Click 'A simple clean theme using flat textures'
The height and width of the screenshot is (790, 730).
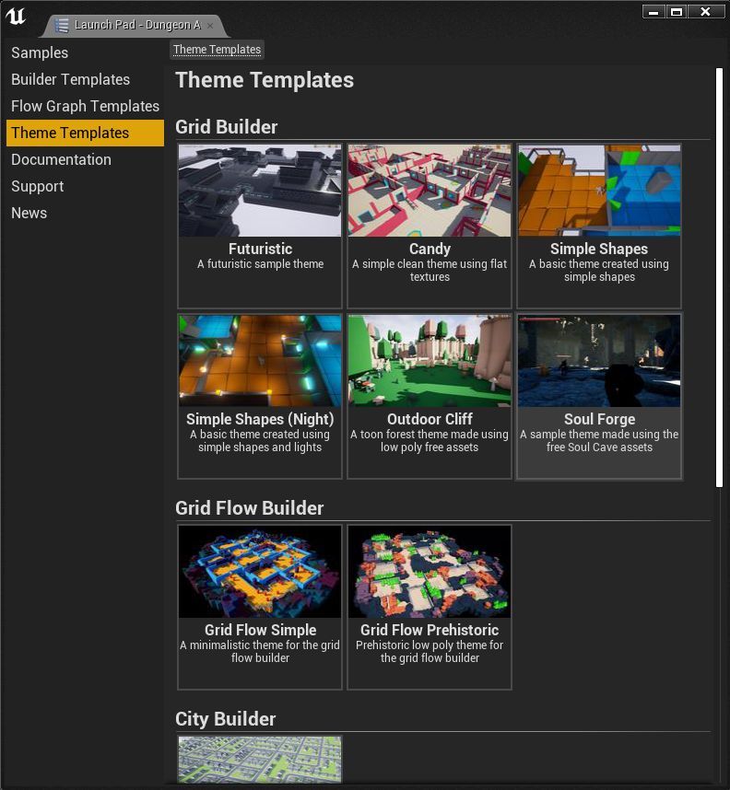pos(430,271)
